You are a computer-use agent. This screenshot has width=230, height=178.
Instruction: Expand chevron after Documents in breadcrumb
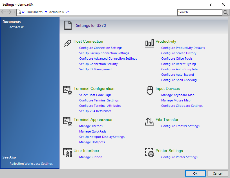point(46,12)
